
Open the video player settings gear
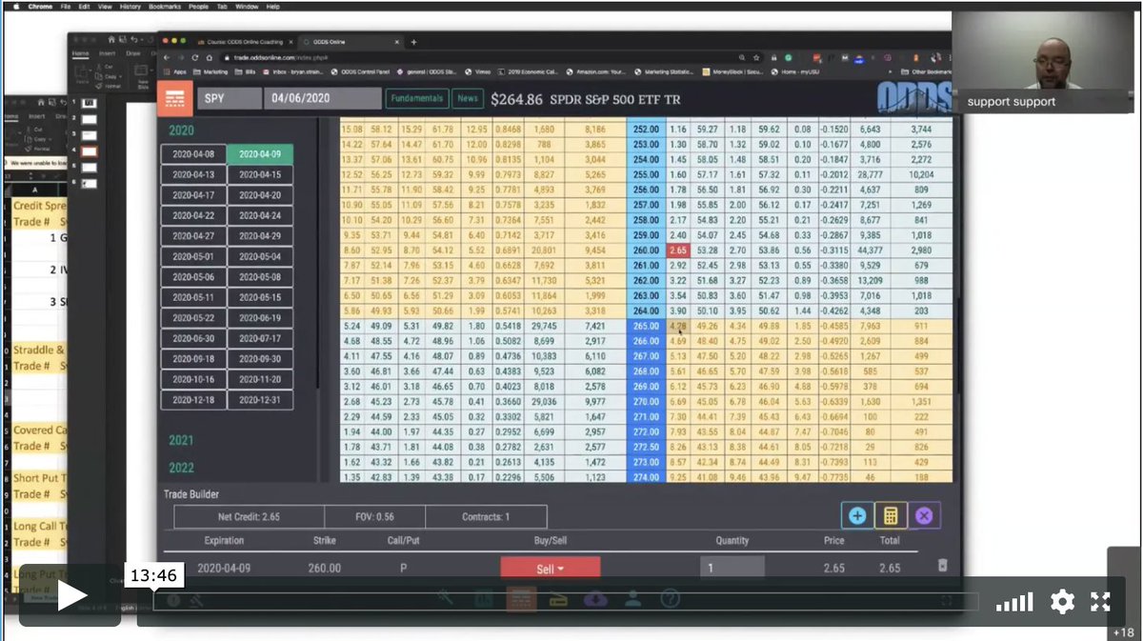pyautogui.click(x=1063, y=601)
